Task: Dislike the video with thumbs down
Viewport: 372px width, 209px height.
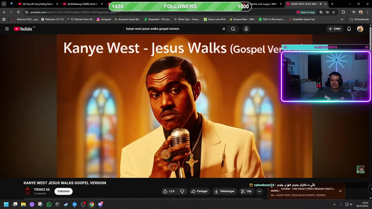Action: [x=182, y=191]
